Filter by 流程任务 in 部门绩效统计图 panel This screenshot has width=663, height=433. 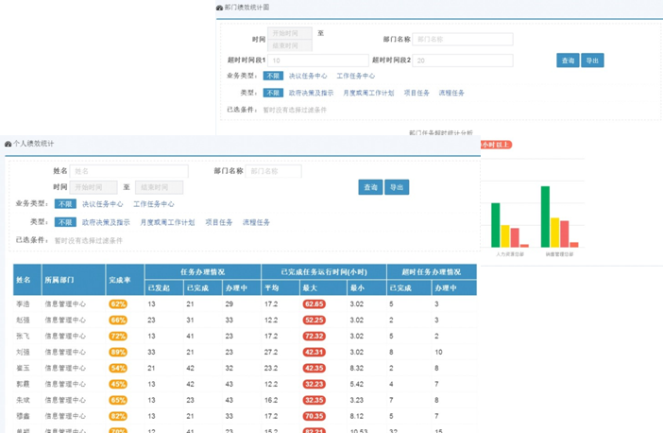pos(451,93)
